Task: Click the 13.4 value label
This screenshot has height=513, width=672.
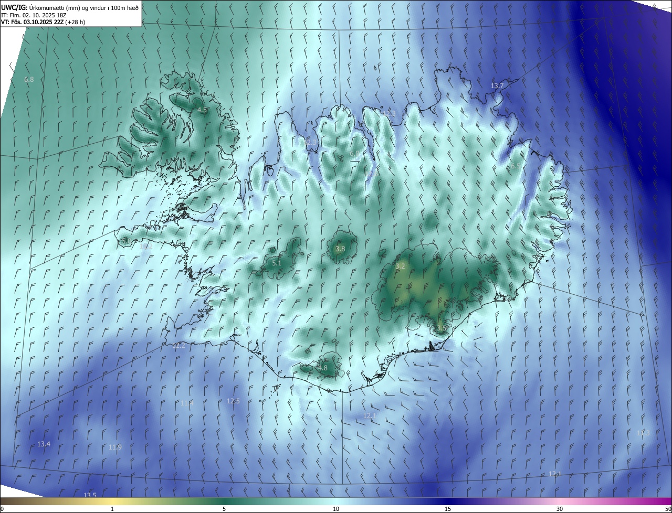Action: click(x=44, y=444)
